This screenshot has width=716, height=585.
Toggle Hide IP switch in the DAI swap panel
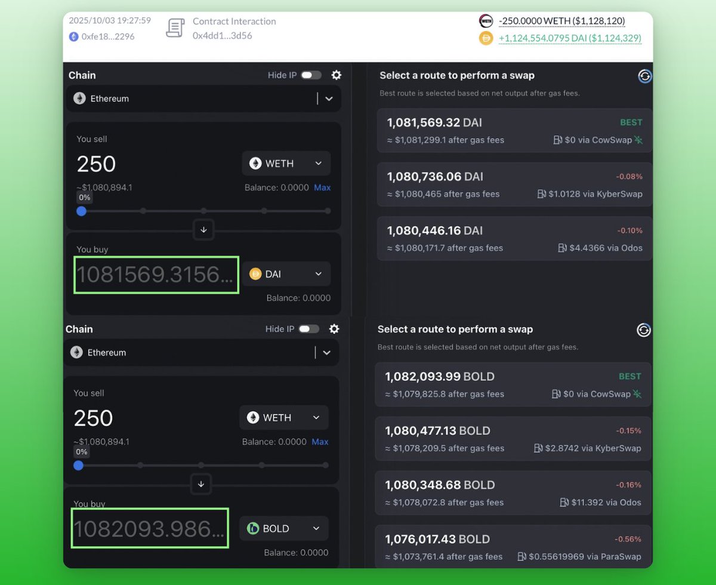point(311,75)
